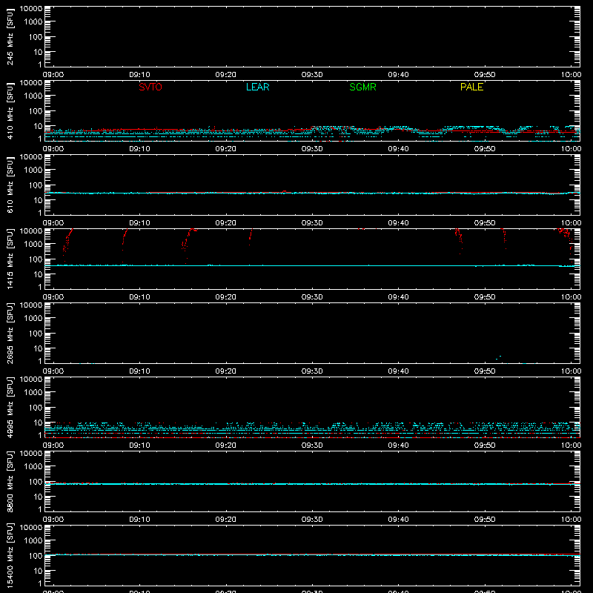Screen dimensions: 593x593
Task: Click the 10:00 label below the 4995 MHz panel
Action: click(x=571, y=445)
